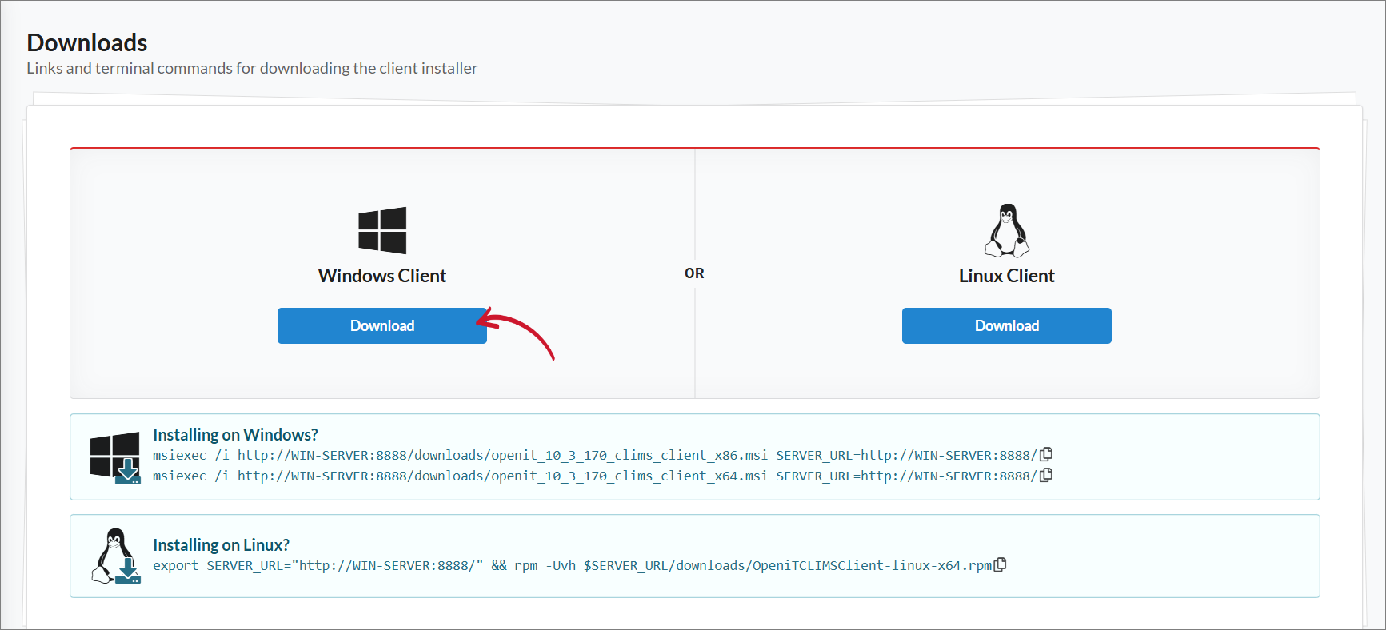The height and width of the screenshot is (630, 1386).
Task: Click the Downloads page heading
Action: tap(87, 42)
